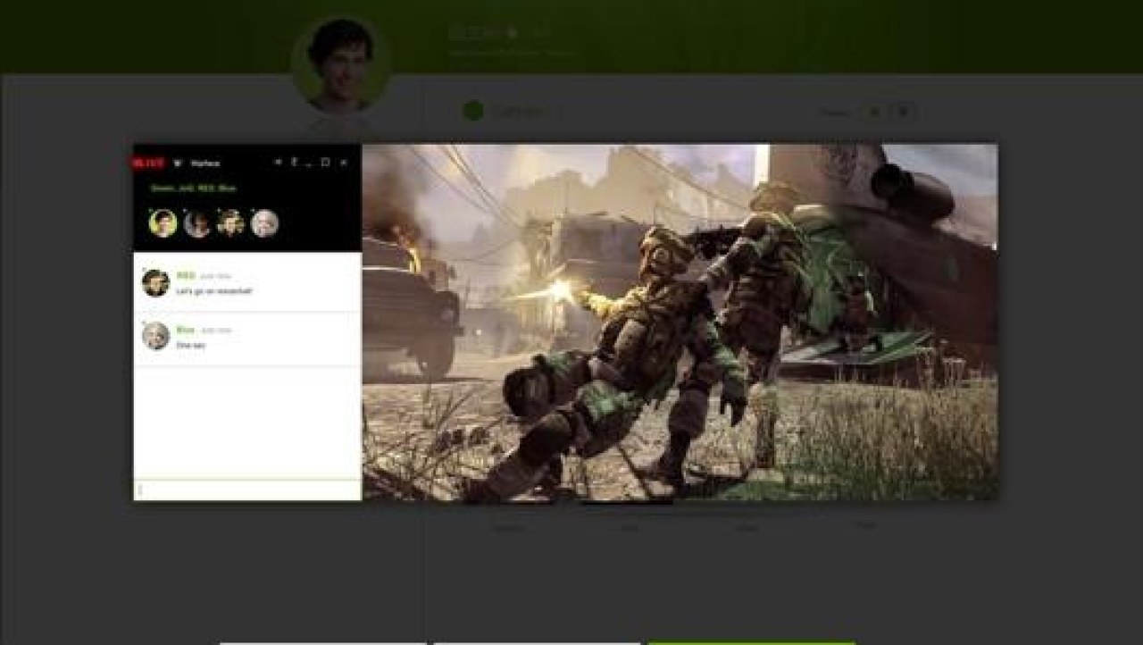Click the green status circle on background page
Image resolution: width=1143 pixels, height=645 pixels.
click(473, 112)
